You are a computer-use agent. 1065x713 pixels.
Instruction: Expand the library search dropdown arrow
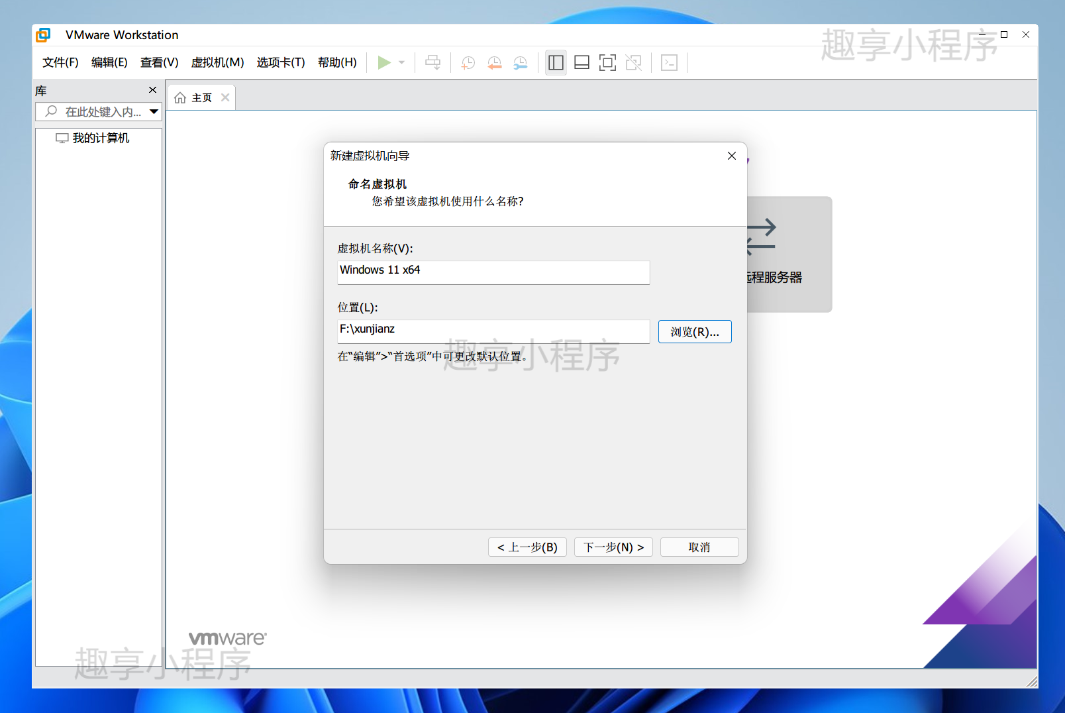154,111
